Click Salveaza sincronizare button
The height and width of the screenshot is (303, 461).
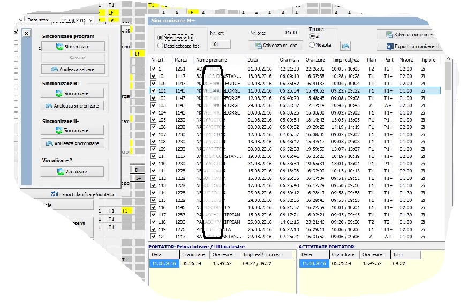tap(410, 35)
